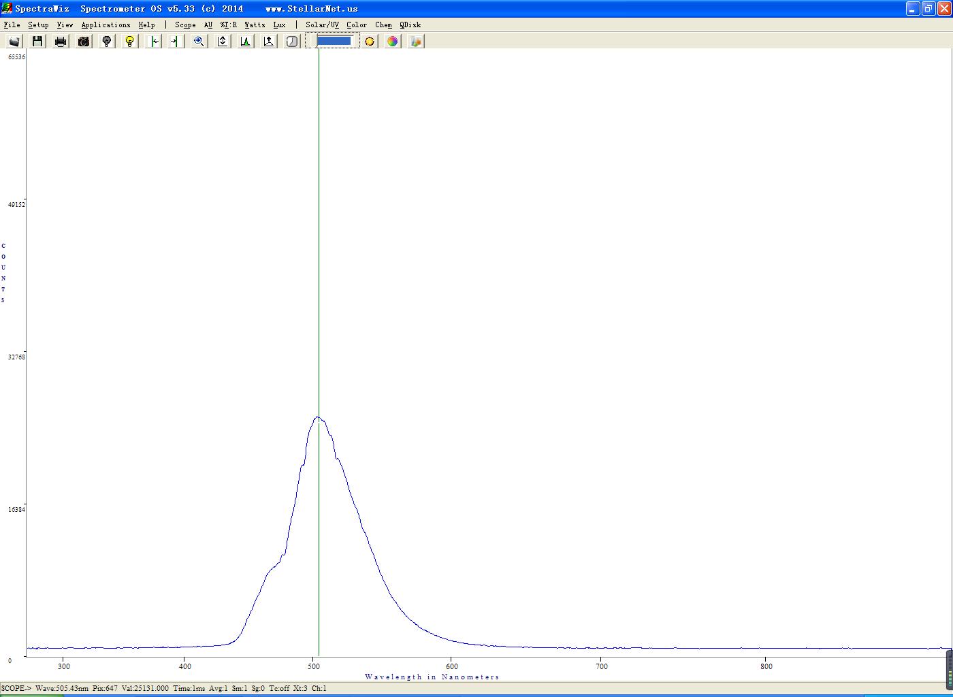Move cursor left with the left-arrow icon
Viewport: 953px width, 697px height.
pos(155,42)
